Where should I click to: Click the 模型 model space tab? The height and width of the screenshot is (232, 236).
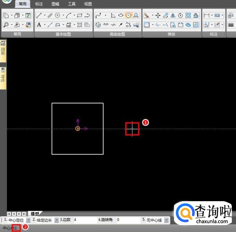tap(35, 214)
